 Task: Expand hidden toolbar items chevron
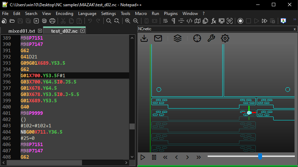(295, 19)
